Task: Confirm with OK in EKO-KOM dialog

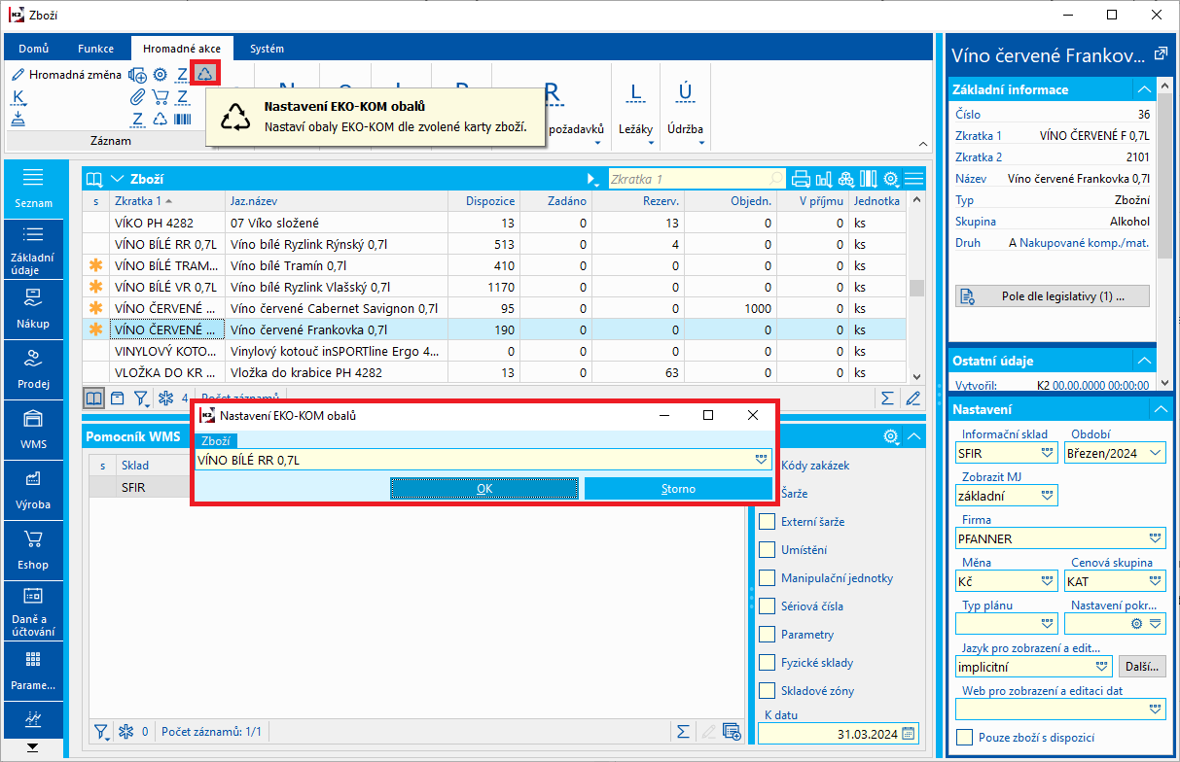Action: point(484,489)
